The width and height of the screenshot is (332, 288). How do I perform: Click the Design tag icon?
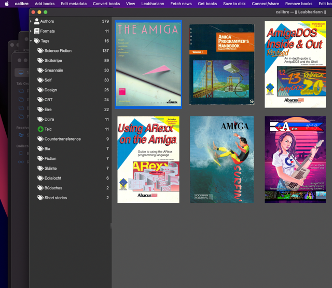[x=40, y=90]
